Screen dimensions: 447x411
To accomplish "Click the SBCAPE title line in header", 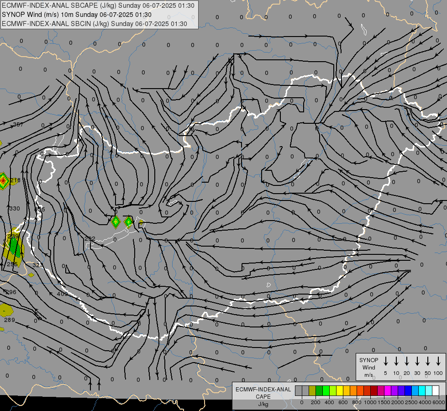I will pyautogui.click(x=98, y=5).
